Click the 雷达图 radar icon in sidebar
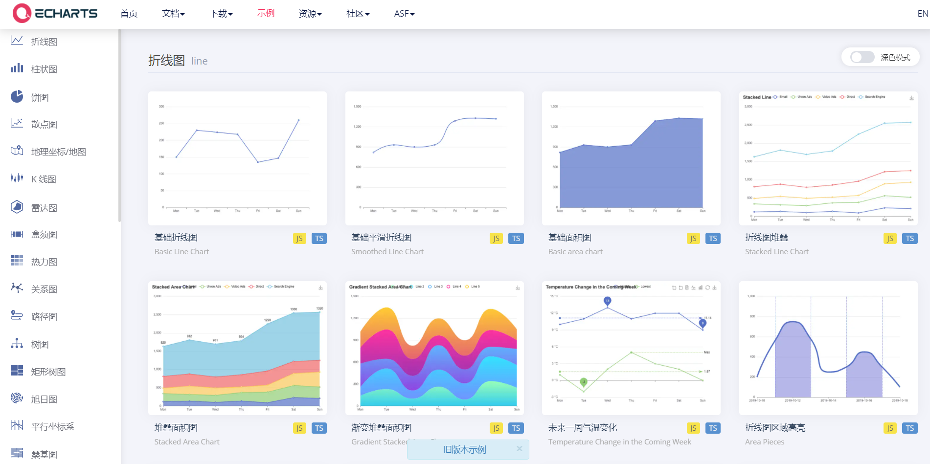 [16, 207]
